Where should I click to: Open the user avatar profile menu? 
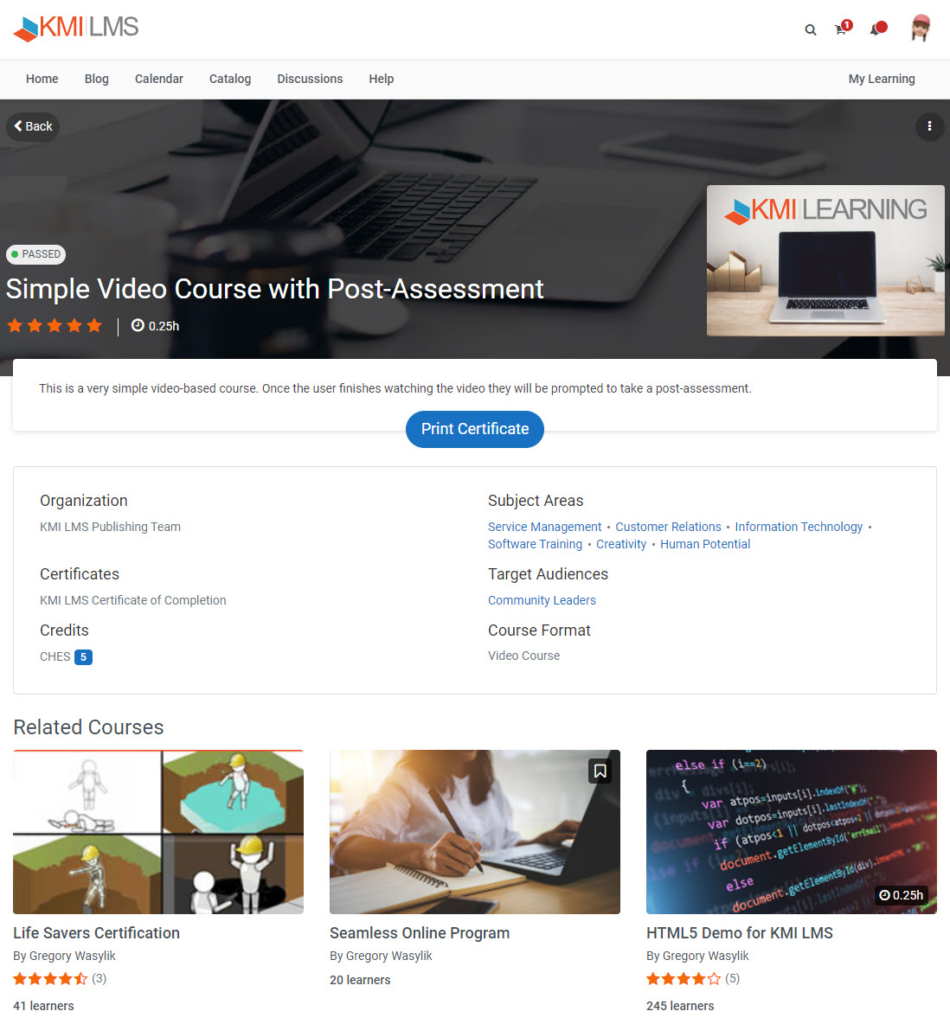[x=921, y=29]
